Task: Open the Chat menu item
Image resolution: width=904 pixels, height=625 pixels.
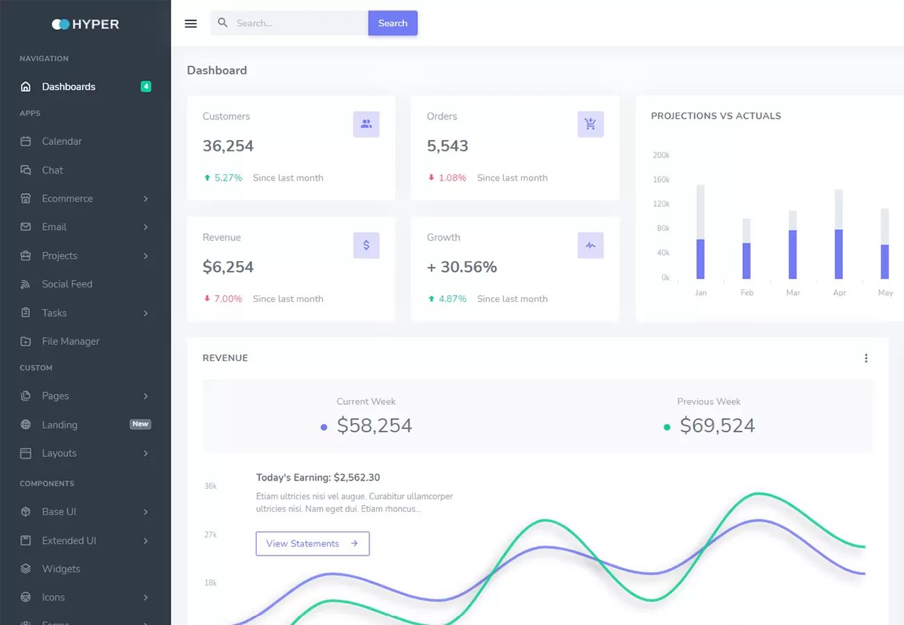Action: tap(85, 170)
